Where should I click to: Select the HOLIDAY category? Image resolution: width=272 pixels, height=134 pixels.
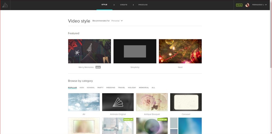pos(132,88)
